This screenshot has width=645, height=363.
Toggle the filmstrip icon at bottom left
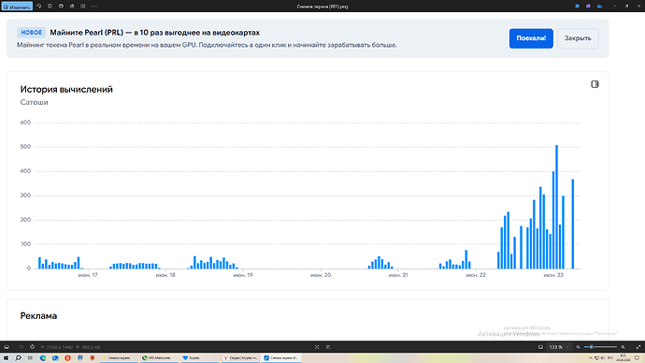[x=7, y=347]
